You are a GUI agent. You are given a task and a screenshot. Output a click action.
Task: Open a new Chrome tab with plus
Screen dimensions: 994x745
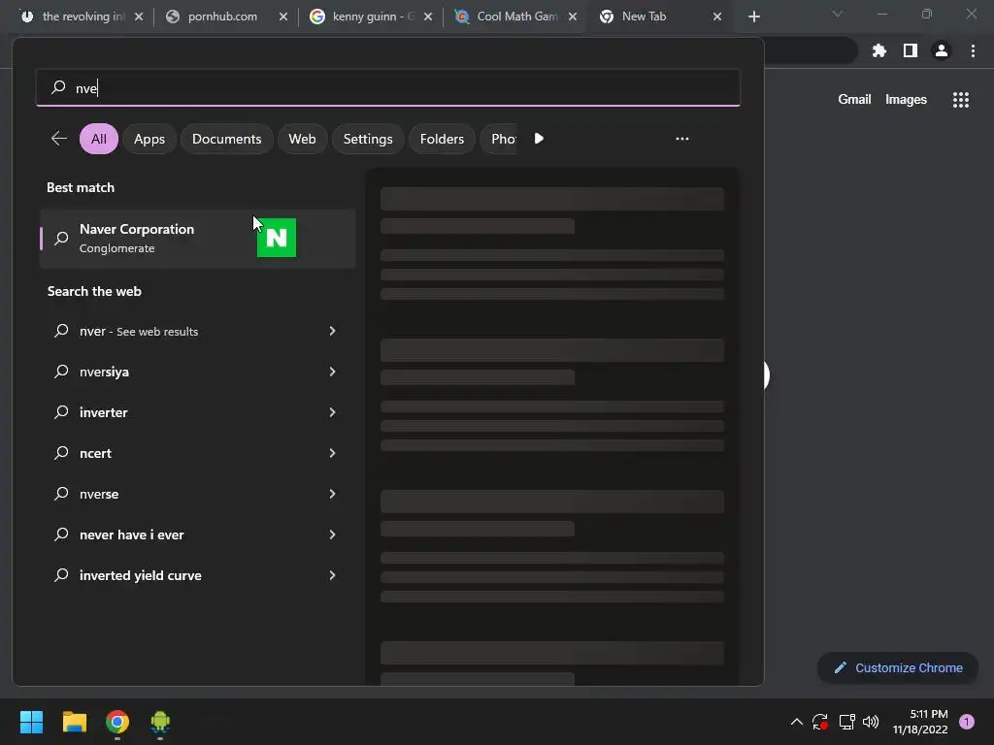click(x=753, y=17)
